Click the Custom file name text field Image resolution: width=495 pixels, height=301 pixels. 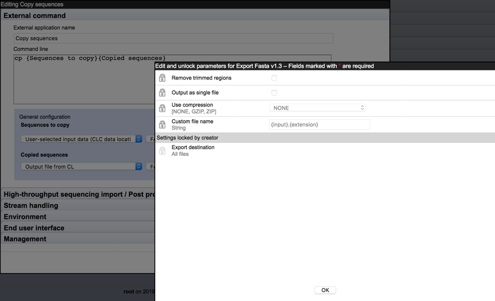(319, 125)
